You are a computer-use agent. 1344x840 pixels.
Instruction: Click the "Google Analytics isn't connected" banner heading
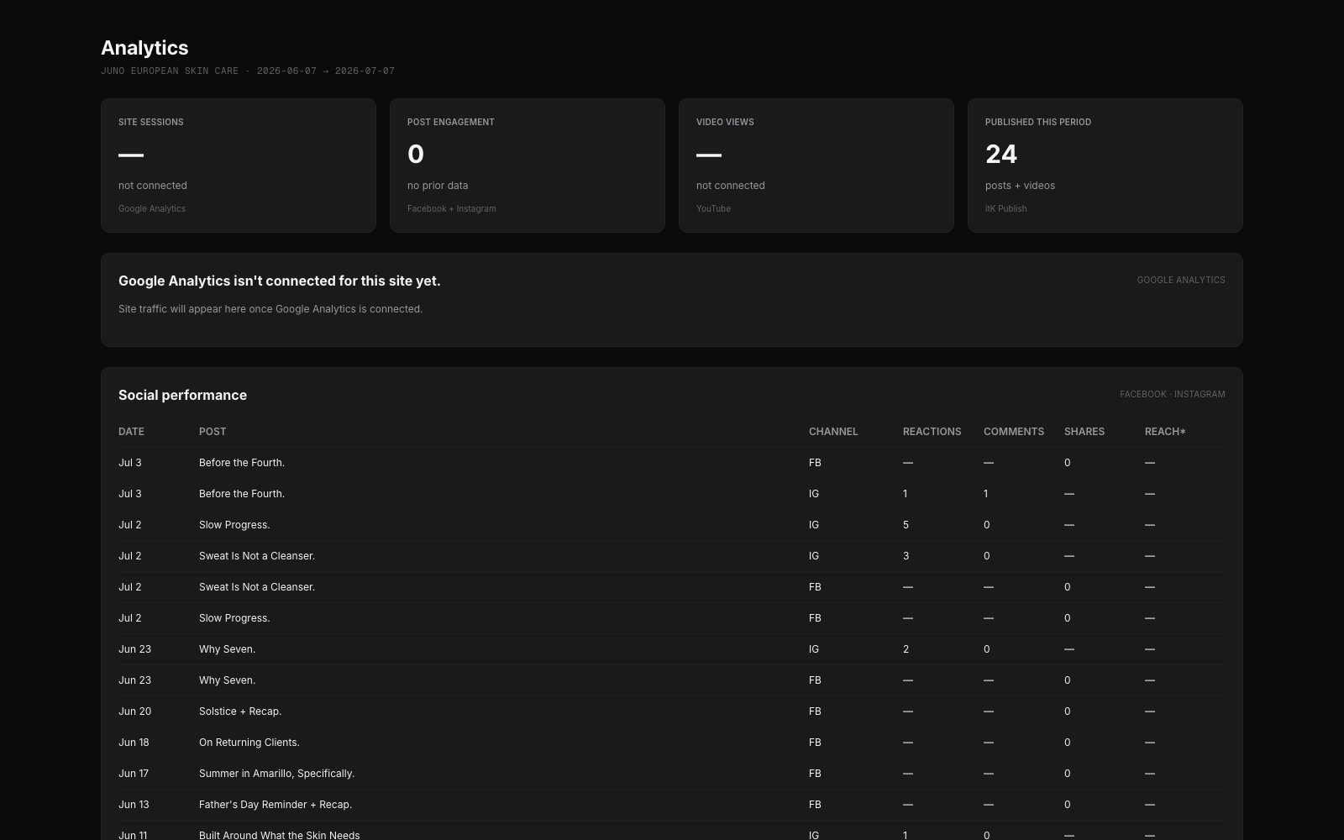click(x=280, y=281)
